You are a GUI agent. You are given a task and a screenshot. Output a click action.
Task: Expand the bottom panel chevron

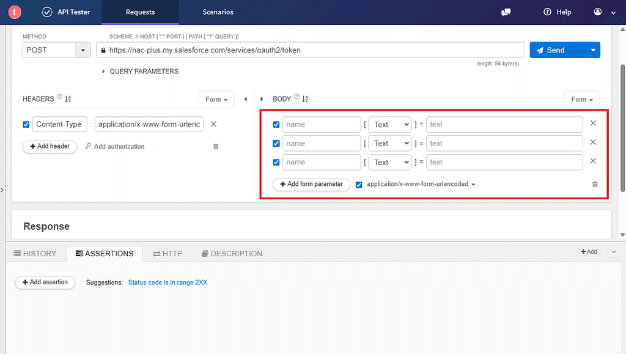614,252
